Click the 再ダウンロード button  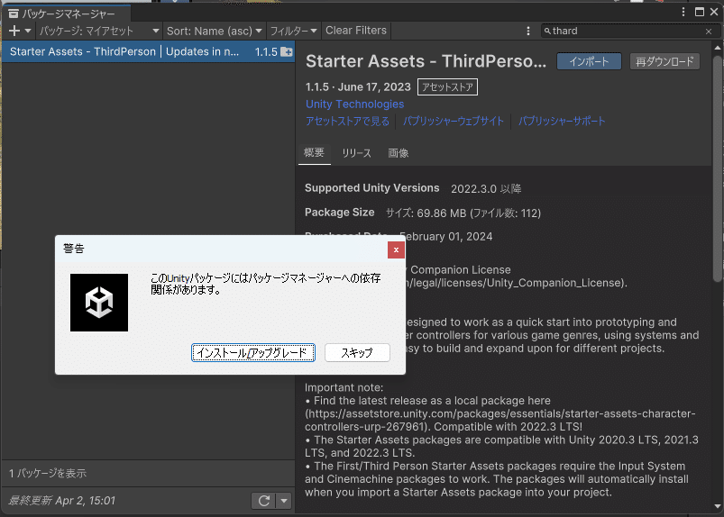(x=664, y=61)
